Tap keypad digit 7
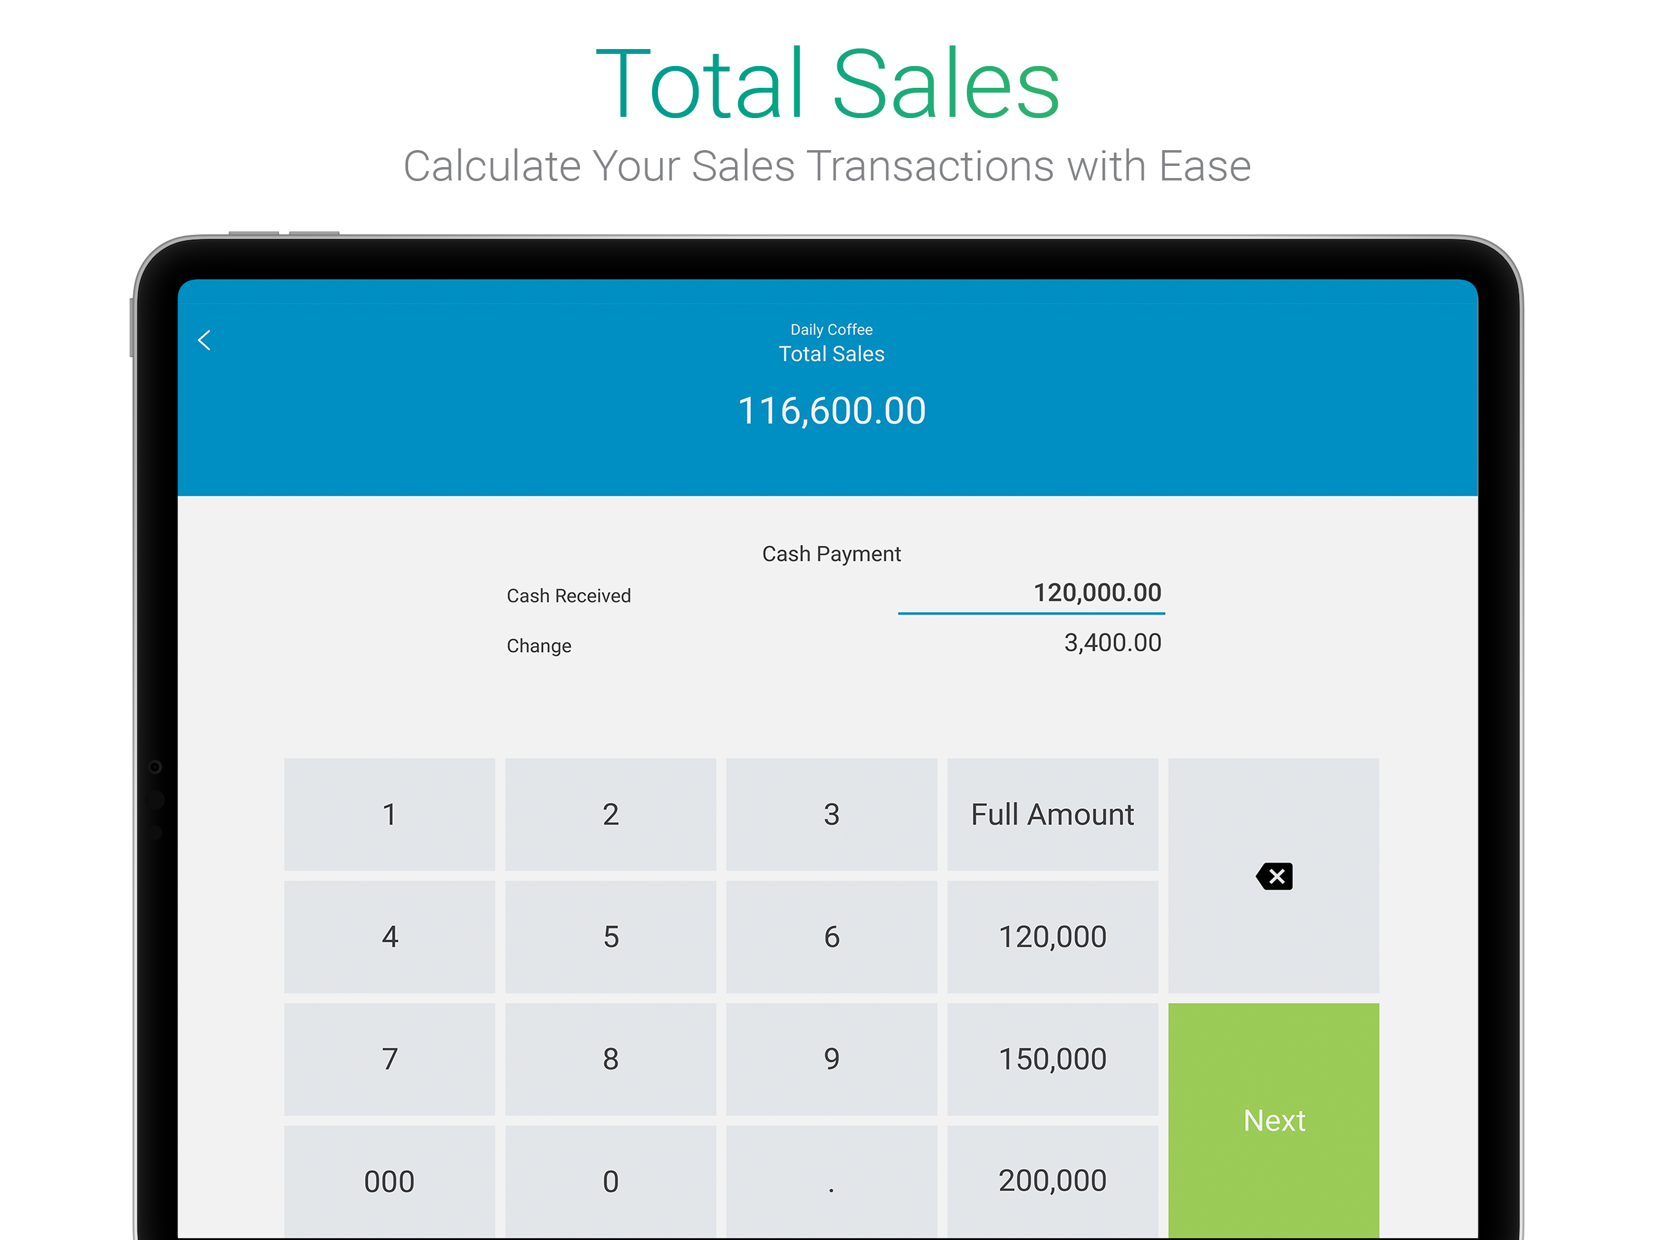This screenshot has height=1240, width=1654. [389, 1060]
